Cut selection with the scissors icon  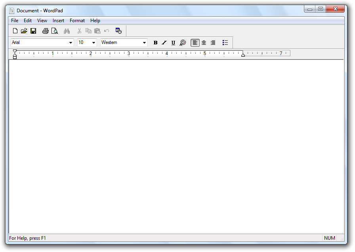coord(79,31)
